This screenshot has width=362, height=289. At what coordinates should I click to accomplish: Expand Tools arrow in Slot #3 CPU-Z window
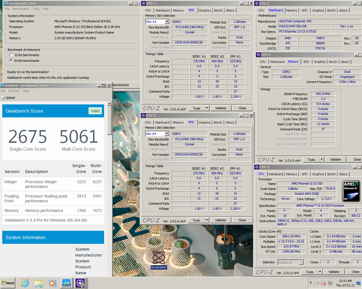[x=207, y=108]
